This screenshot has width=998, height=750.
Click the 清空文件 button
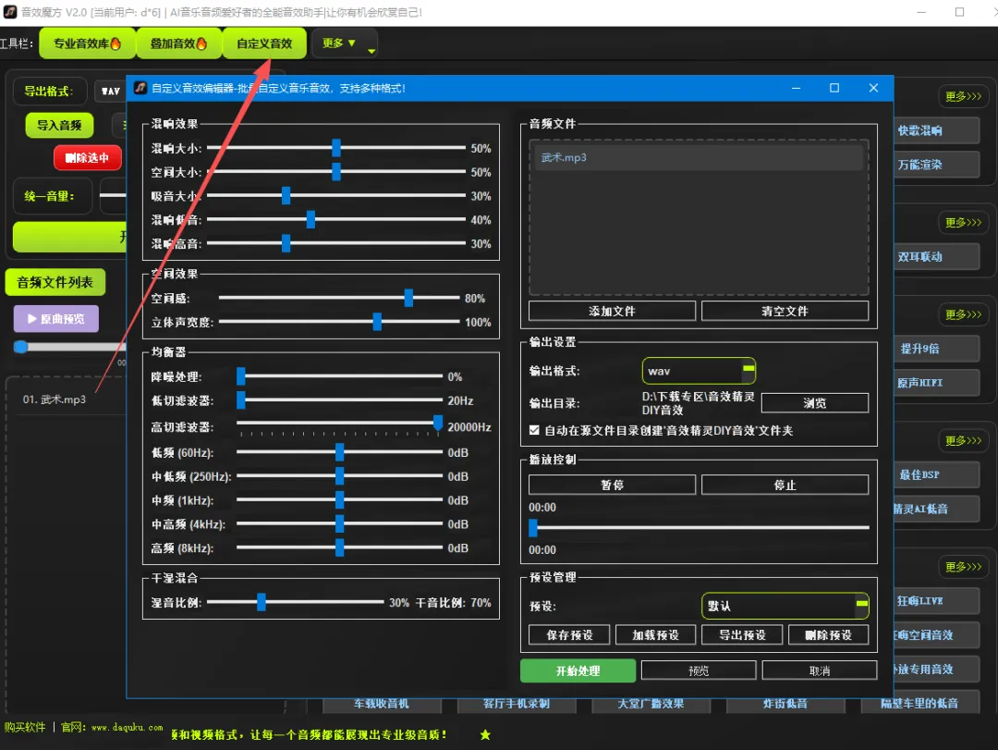click(785, 311)
